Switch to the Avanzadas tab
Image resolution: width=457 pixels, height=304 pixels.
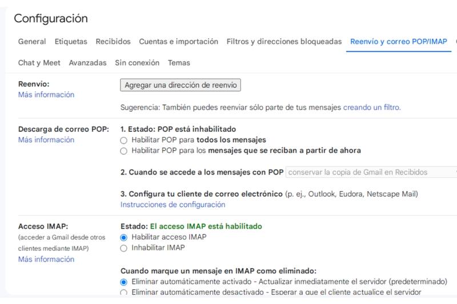[87, 63]
